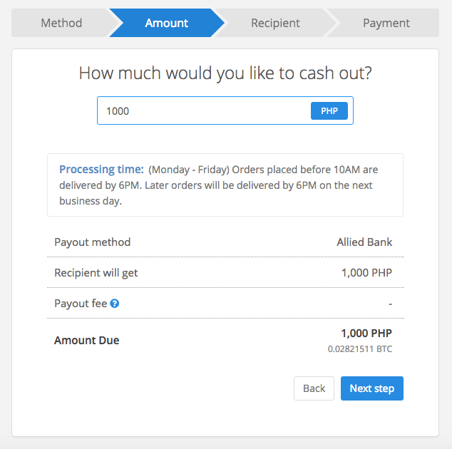Image resolution: width=452 pixels, height=449 pixels.
Task: Jump to the Payment step
Action: tap(386, 23)
